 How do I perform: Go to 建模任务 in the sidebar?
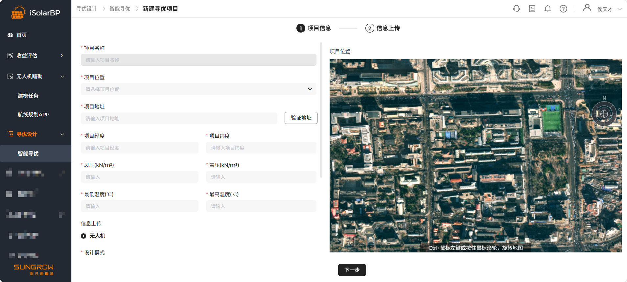coord(28,96)
